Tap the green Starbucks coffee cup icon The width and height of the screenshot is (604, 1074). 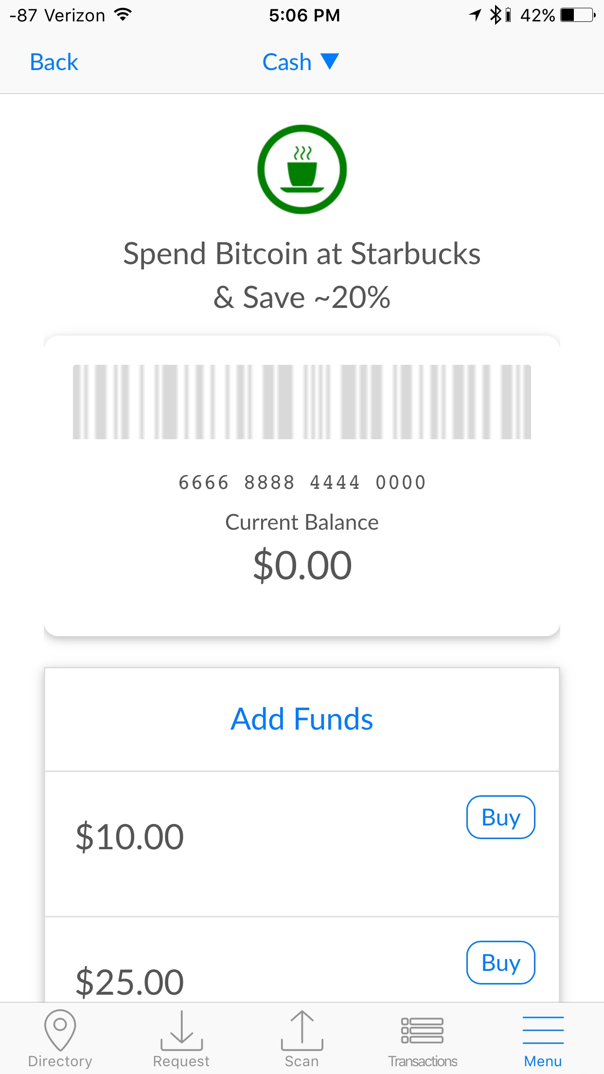point(302,169)
